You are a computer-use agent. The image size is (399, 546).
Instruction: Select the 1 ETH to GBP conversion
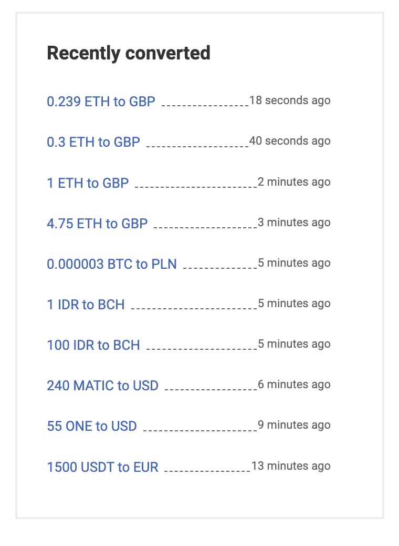[x=88, y=183]
